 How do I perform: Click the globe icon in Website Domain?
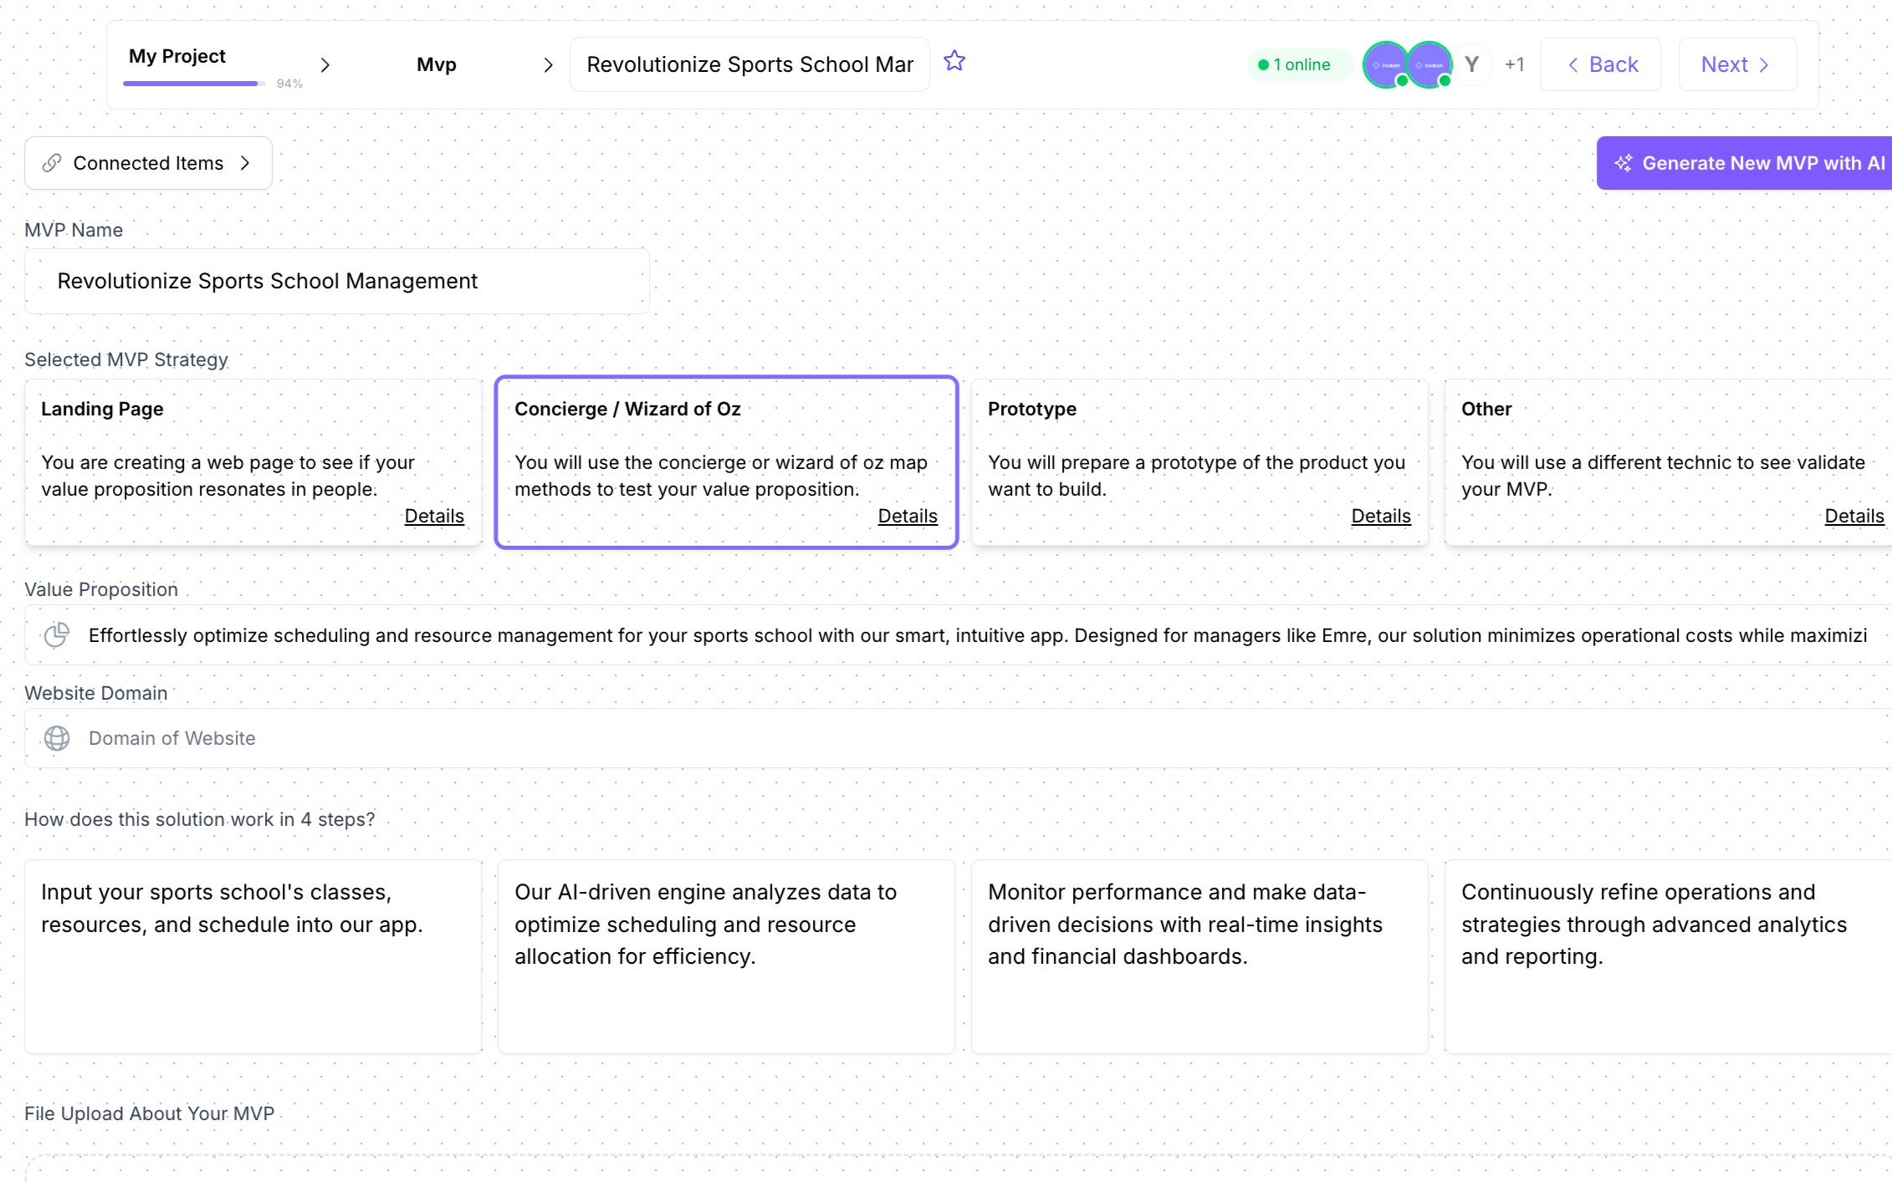(x=57, y=738)
